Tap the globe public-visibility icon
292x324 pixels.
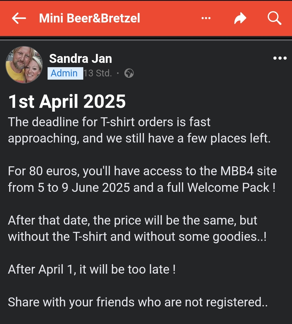[x=129, y=73]
